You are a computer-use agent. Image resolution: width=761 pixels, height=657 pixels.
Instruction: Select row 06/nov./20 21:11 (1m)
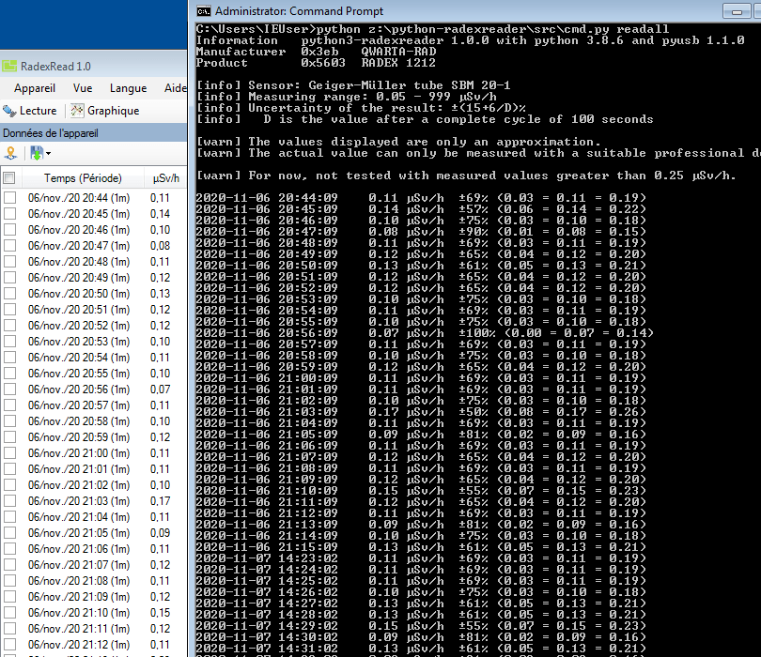[93, 629]
